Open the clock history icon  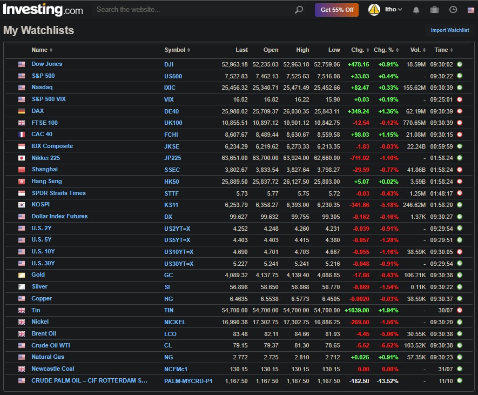[x=453, y=10]
